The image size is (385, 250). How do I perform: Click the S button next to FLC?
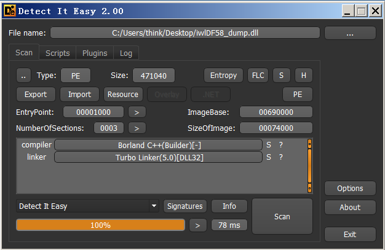[282, 76]
